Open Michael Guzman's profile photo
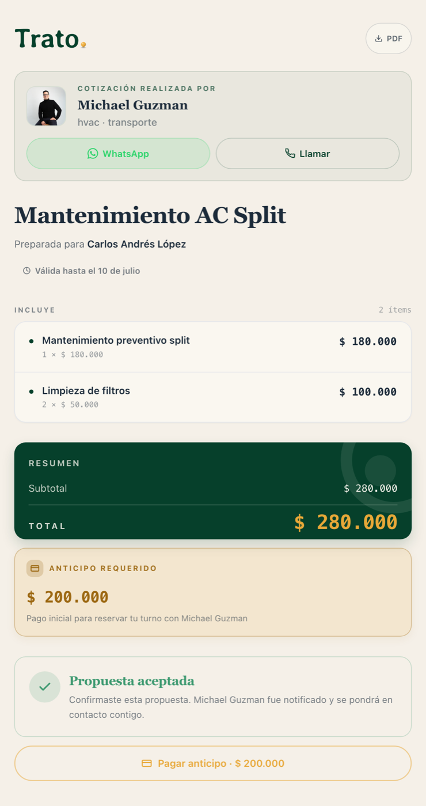 tap(46, 106)
